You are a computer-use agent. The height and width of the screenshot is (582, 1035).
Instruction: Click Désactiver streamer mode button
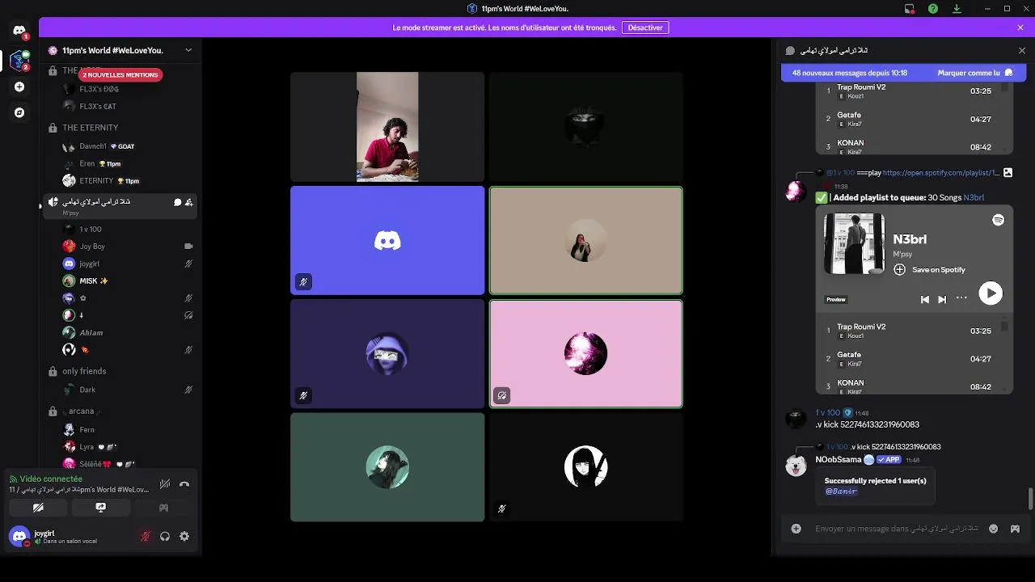(645, 27)
